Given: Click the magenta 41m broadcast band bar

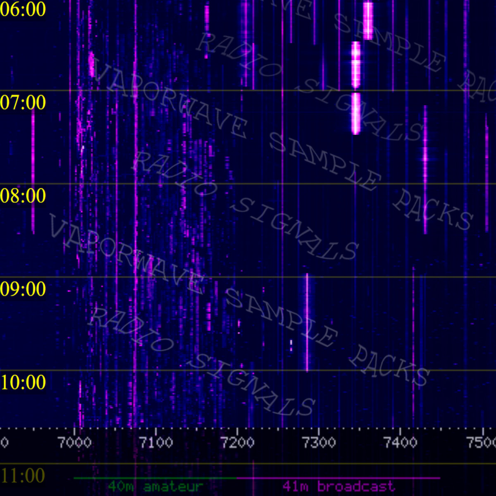Looking at the screenshot, I should pos(339,478).
